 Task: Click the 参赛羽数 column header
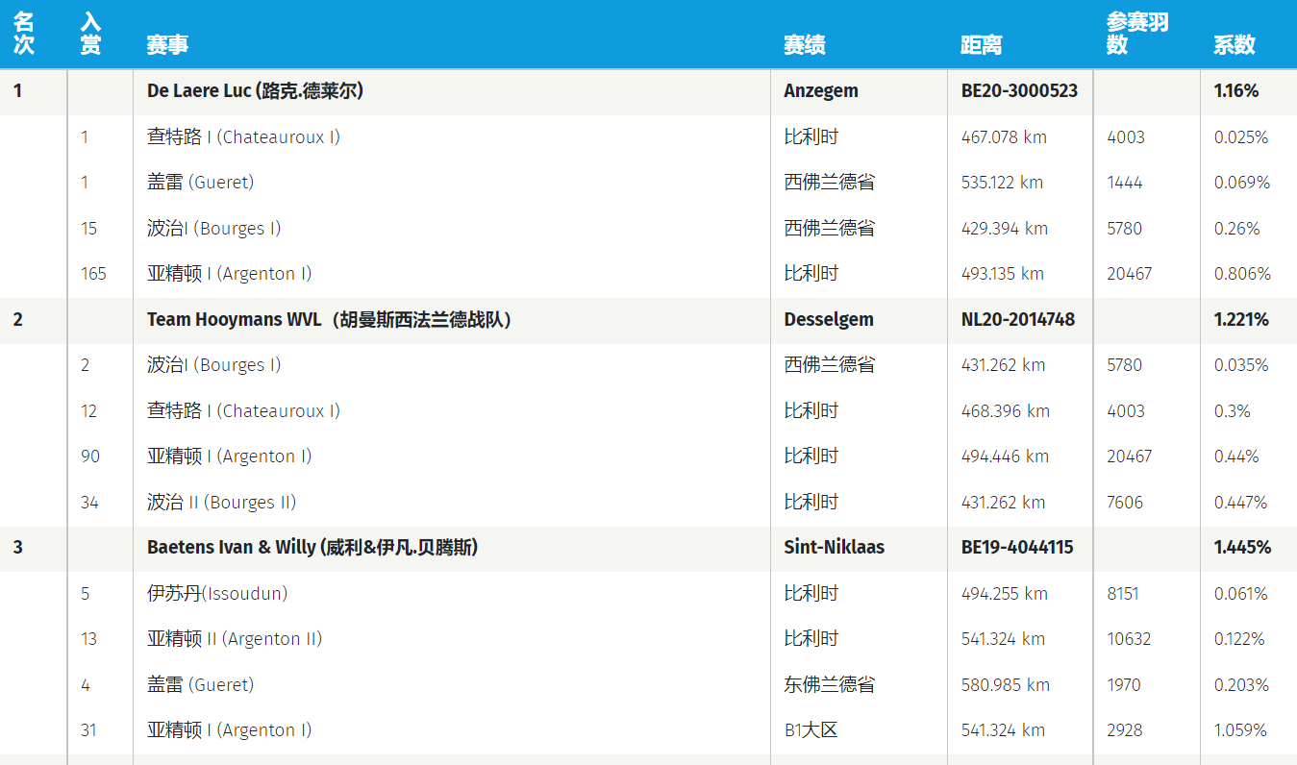point(1136,34)
